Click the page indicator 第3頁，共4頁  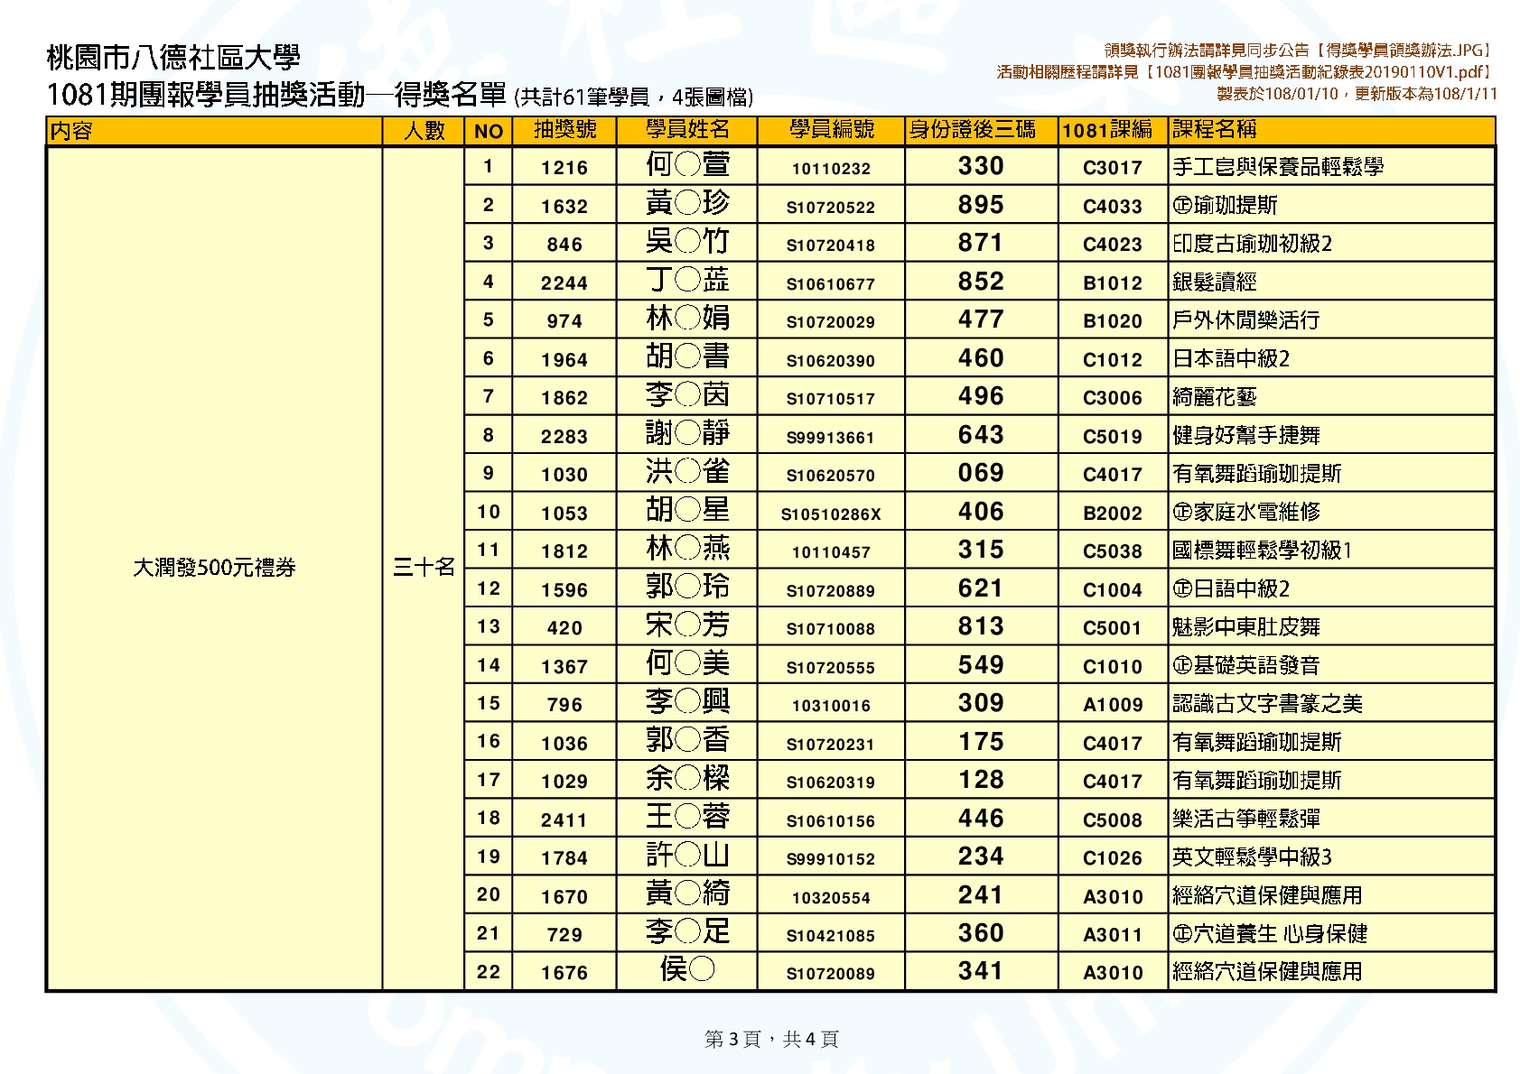(x=771, y=1039)
